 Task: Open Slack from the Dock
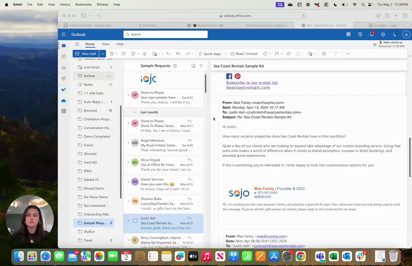pyautogui.click(x=360, y=256)
